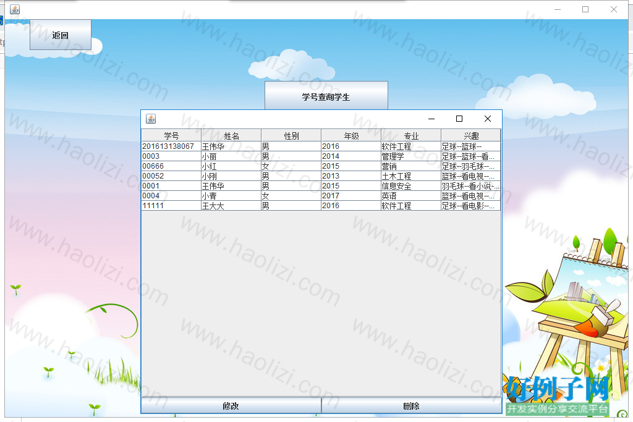Select student ID 00052 cell
The image size is (633, 422).
pyautogui.click(x=171, y=176)
